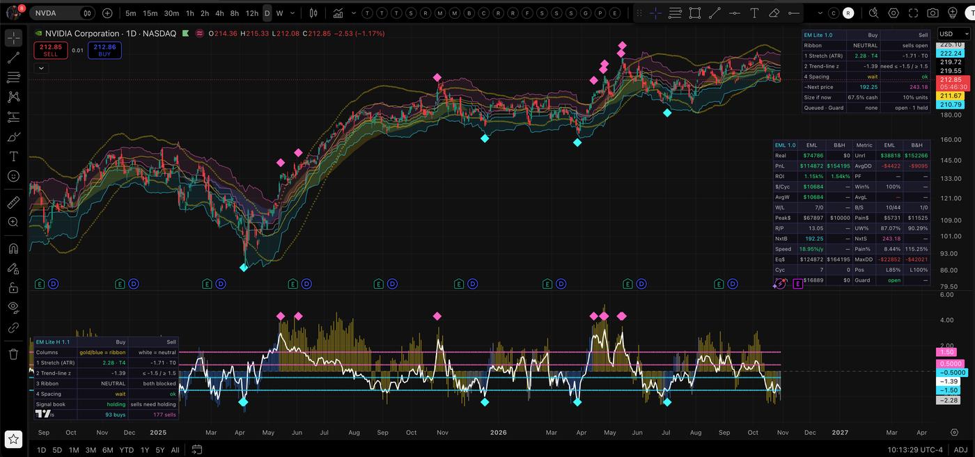
Task: Toggle lock all drawings padlock
Action: coord(13,288)
